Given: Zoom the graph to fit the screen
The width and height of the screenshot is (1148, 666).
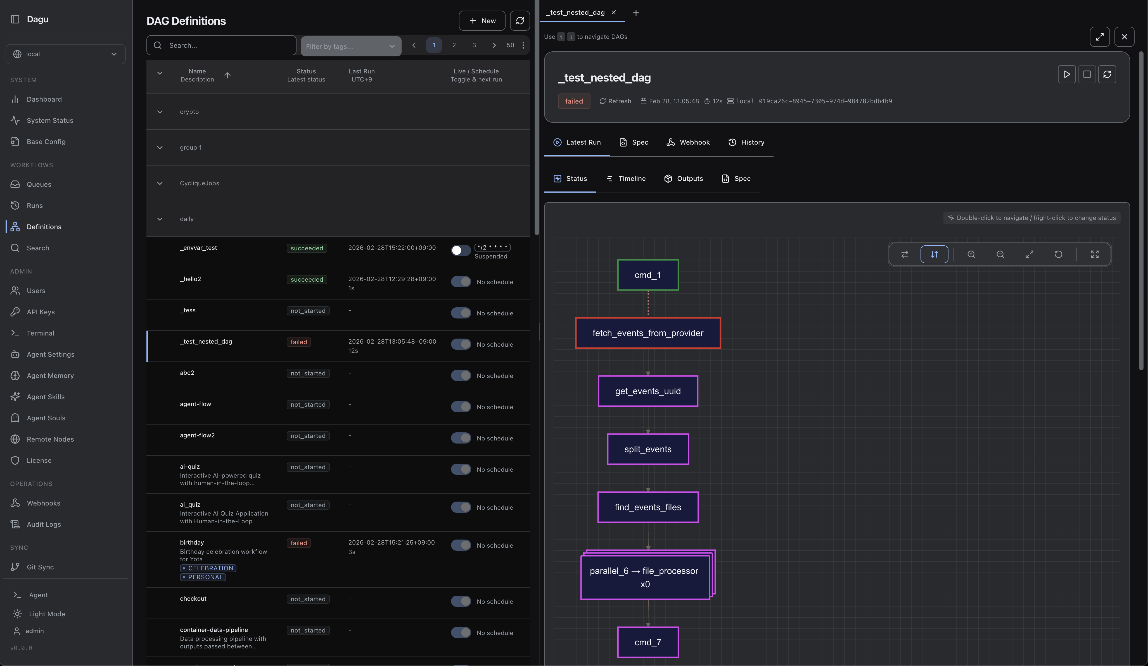Looking at the screenshot, I should point(1029,254).
